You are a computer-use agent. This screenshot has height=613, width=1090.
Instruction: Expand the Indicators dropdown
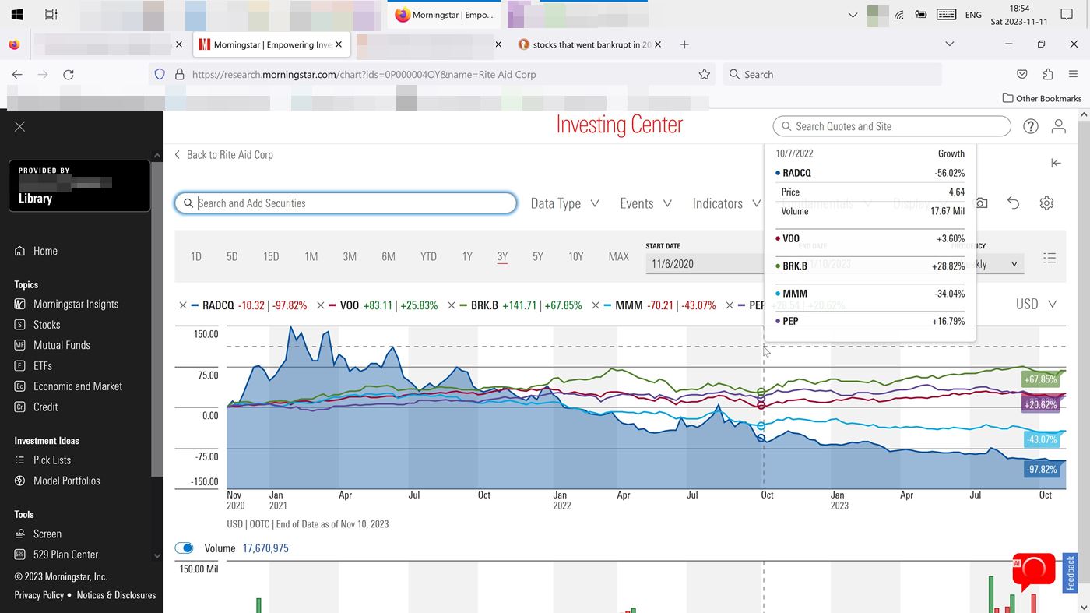coord(726,203)
